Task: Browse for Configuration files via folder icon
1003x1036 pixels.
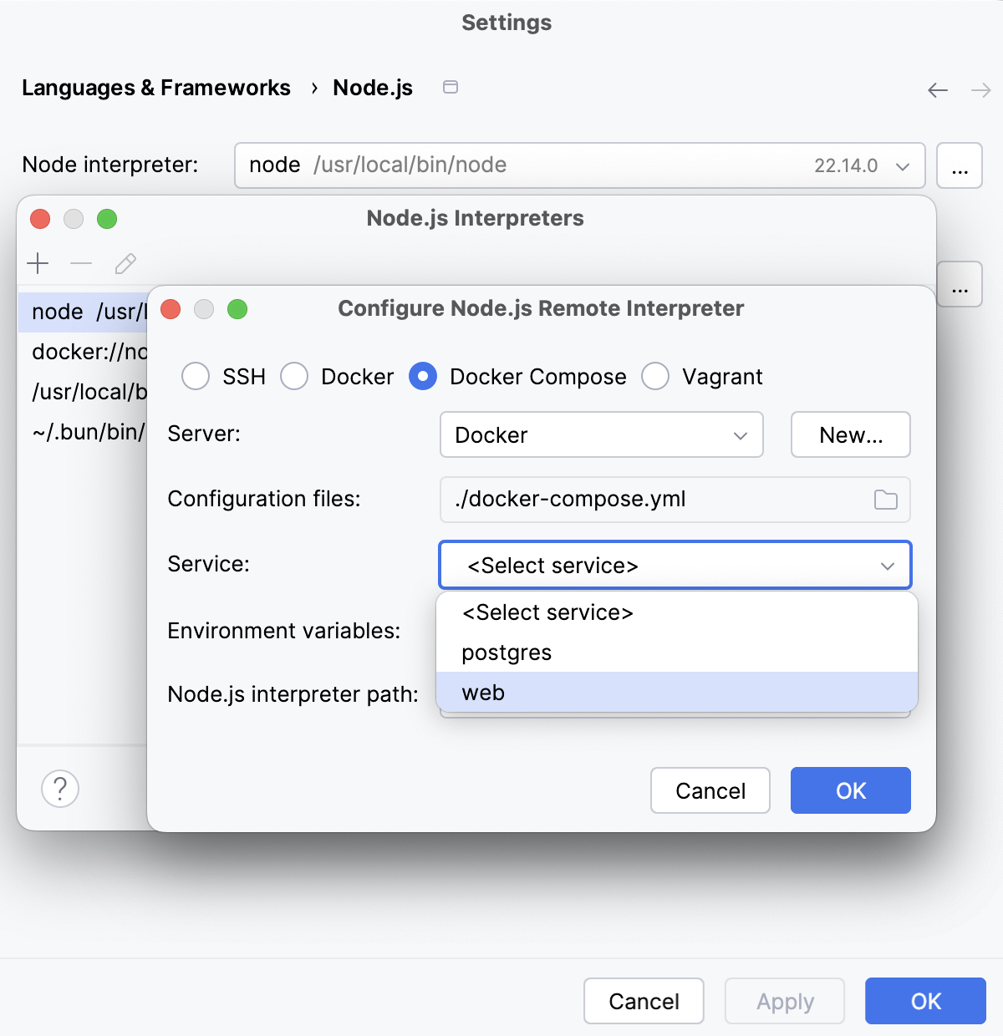Action: tap(886, 500)
